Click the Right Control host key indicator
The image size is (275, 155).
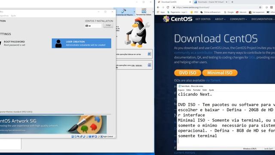click(107, 136)
